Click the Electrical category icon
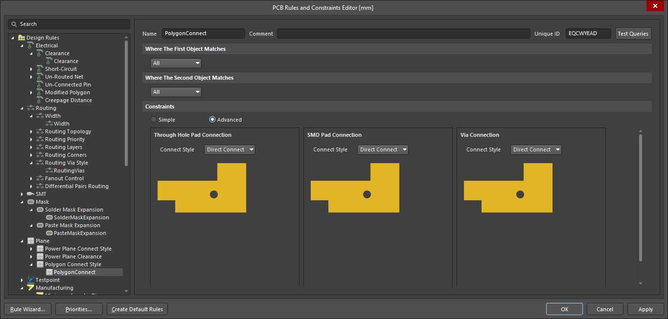 [31, 45]
